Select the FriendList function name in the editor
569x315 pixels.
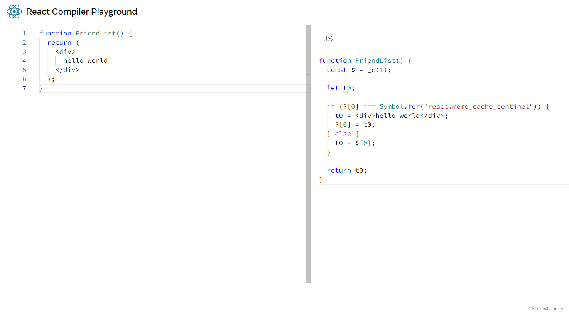[x=95, y=33]
